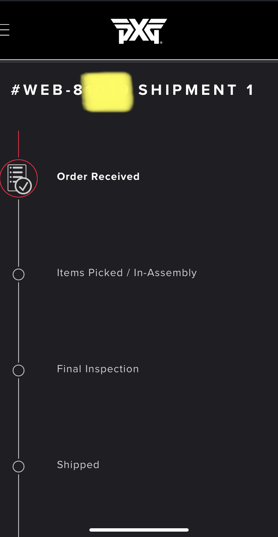Click timeline line between Final Inspection and Shipped

[x=18, y=419]
